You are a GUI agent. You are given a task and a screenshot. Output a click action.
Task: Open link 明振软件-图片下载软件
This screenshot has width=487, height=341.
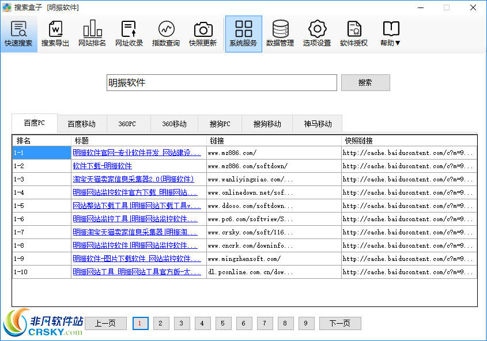(x=137, y=259)
